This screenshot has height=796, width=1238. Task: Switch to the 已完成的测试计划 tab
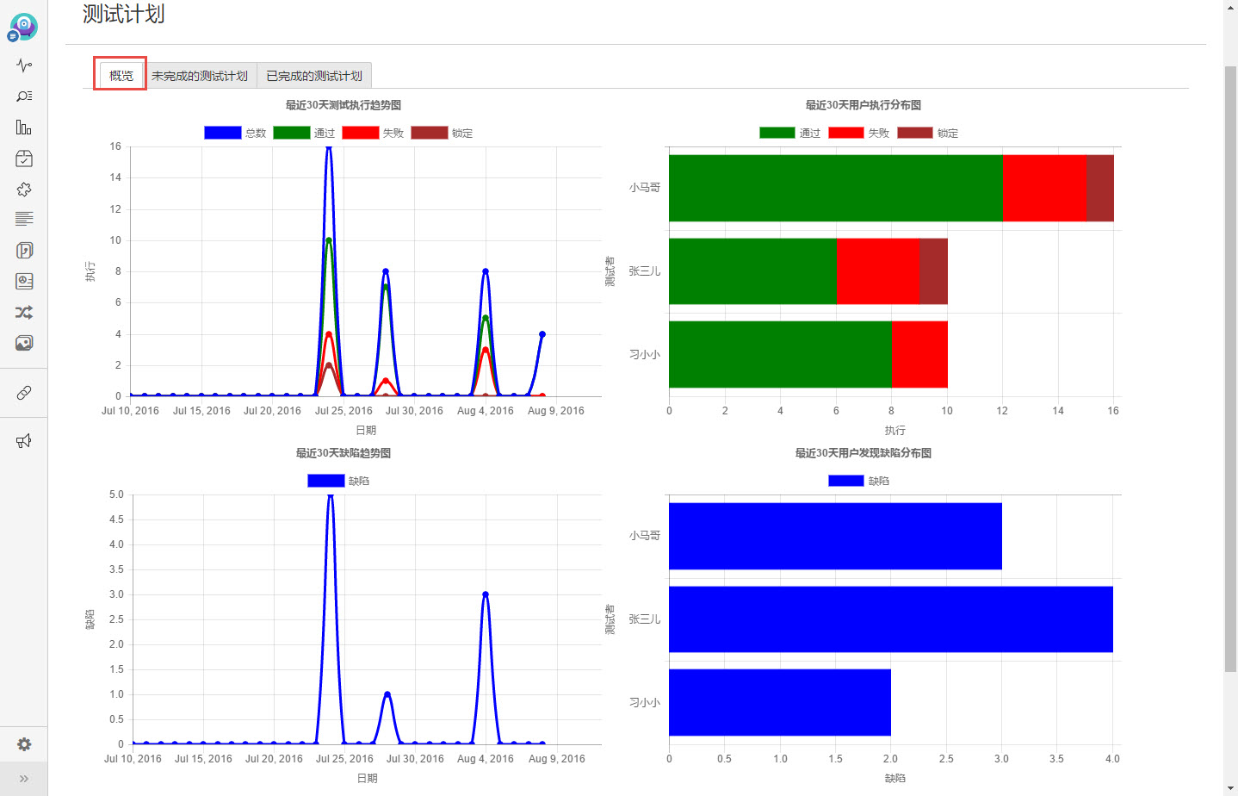(x=314, y=76)
